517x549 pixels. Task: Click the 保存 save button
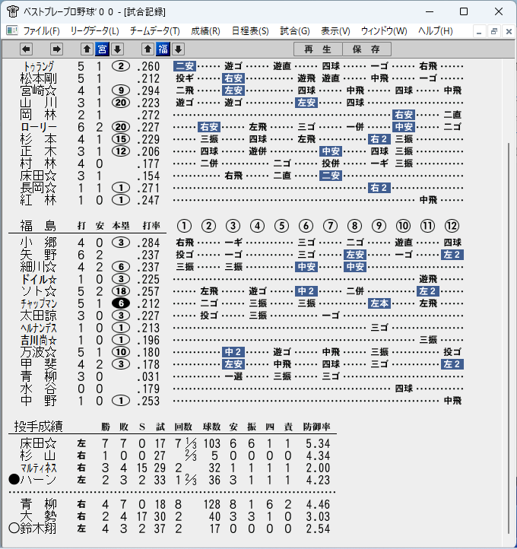[x=366, y=49]
